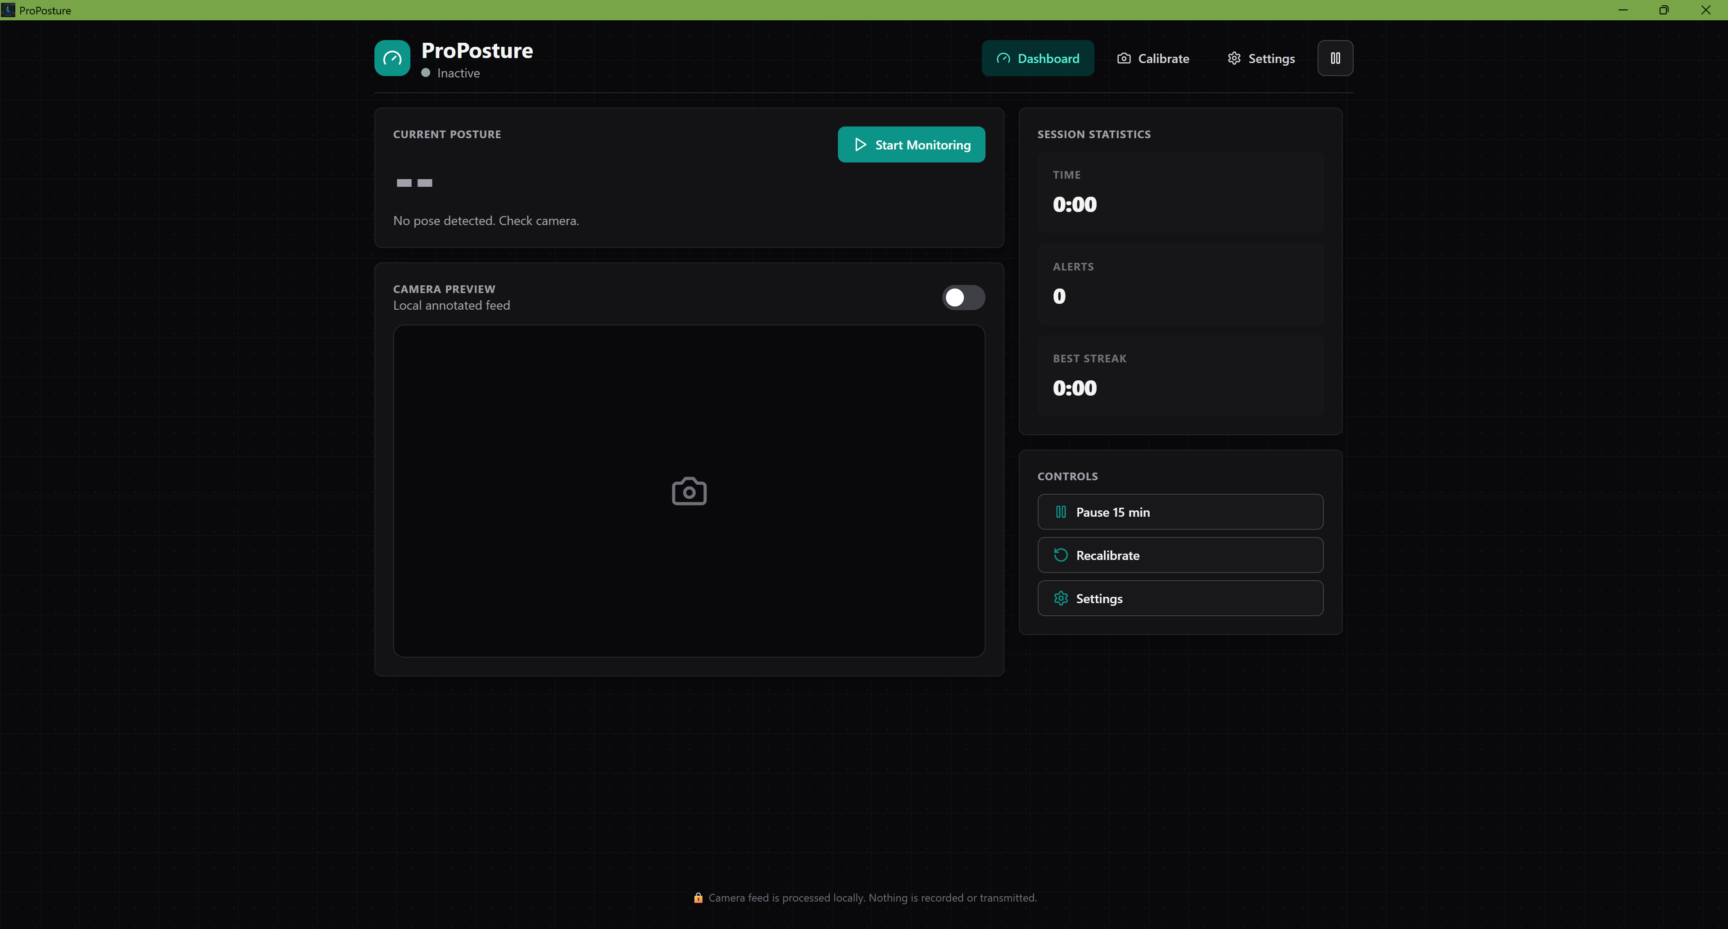Click Pause 15 min control
The image size is (1728, 929).
click(1180, 512)
